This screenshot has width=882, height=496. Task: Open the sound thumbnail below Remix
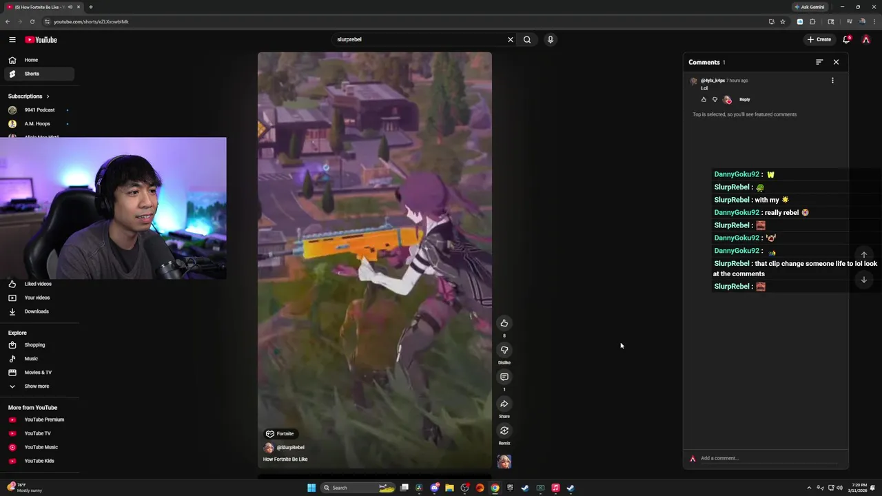[504, 461]
